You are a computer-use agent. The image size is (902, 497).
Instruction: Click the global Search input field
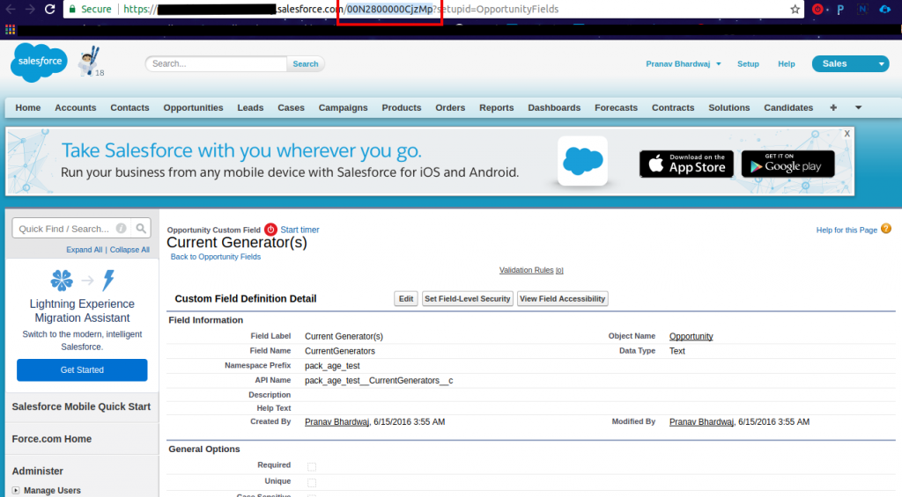click(217, 64)
